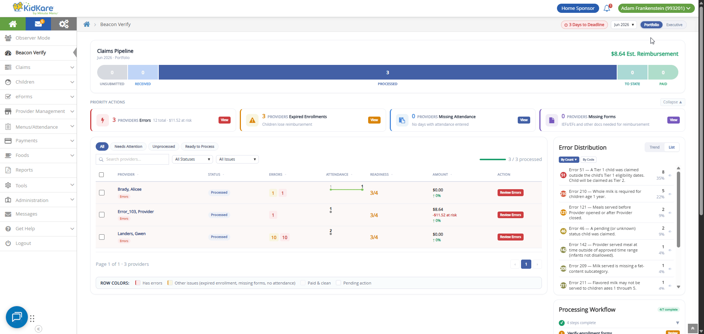
Task: Open the All Statuses dropdown
Action: [x=192, y=159]
